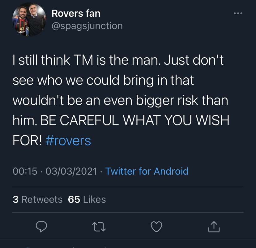256x248 pixels.
Task: Visit the @spagsjunction handle
Action: (87, 26)
